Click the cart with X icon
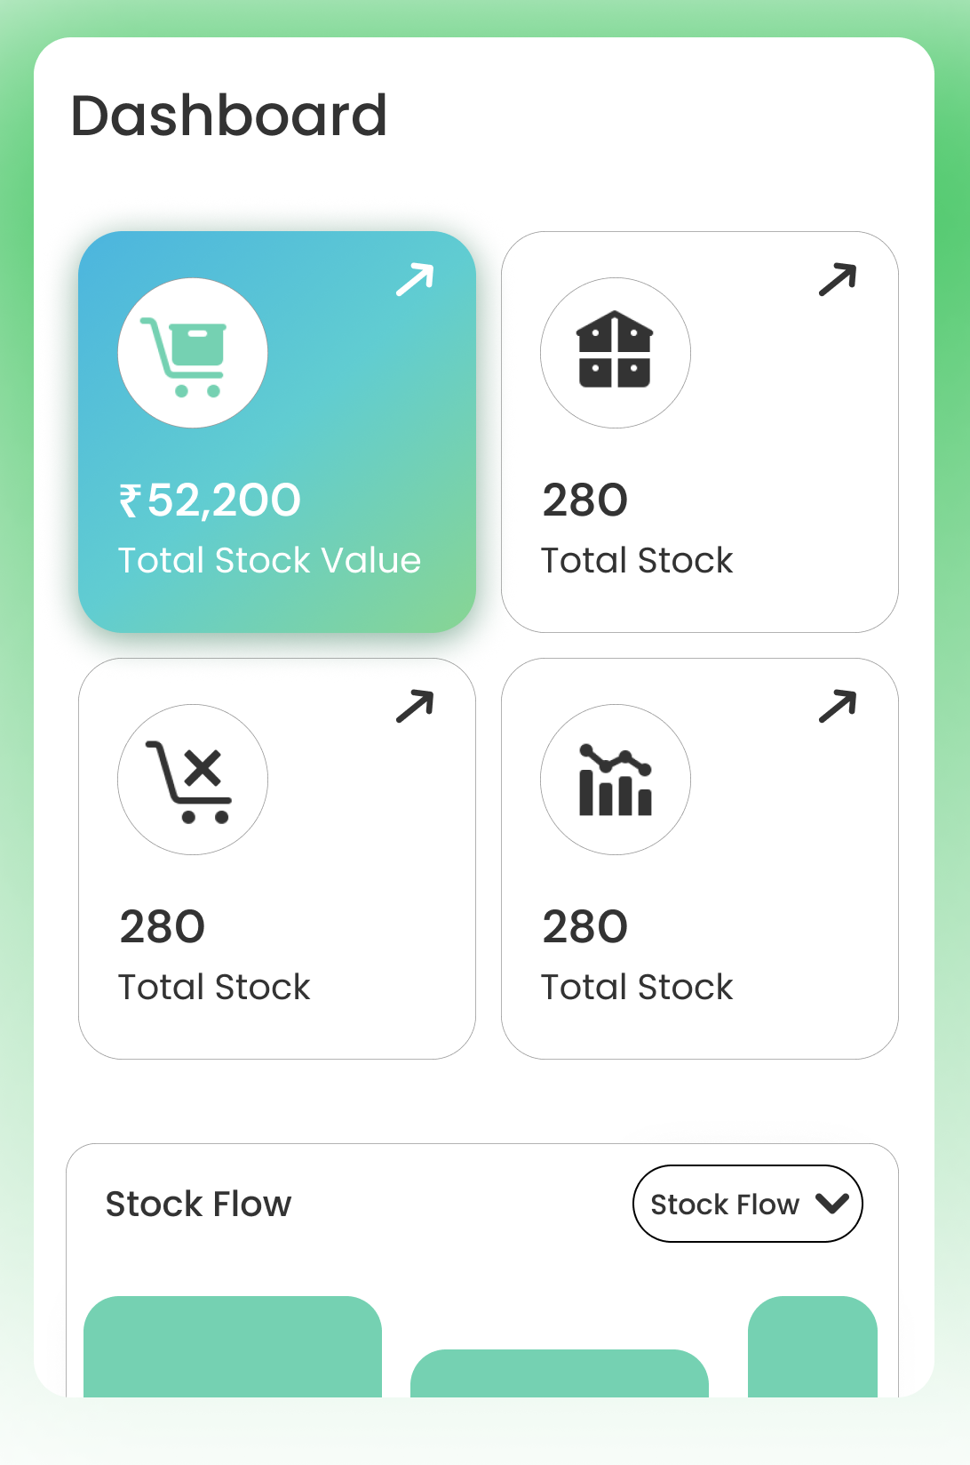This screenshot has width=970, height=1465. [x=192, y=781]
